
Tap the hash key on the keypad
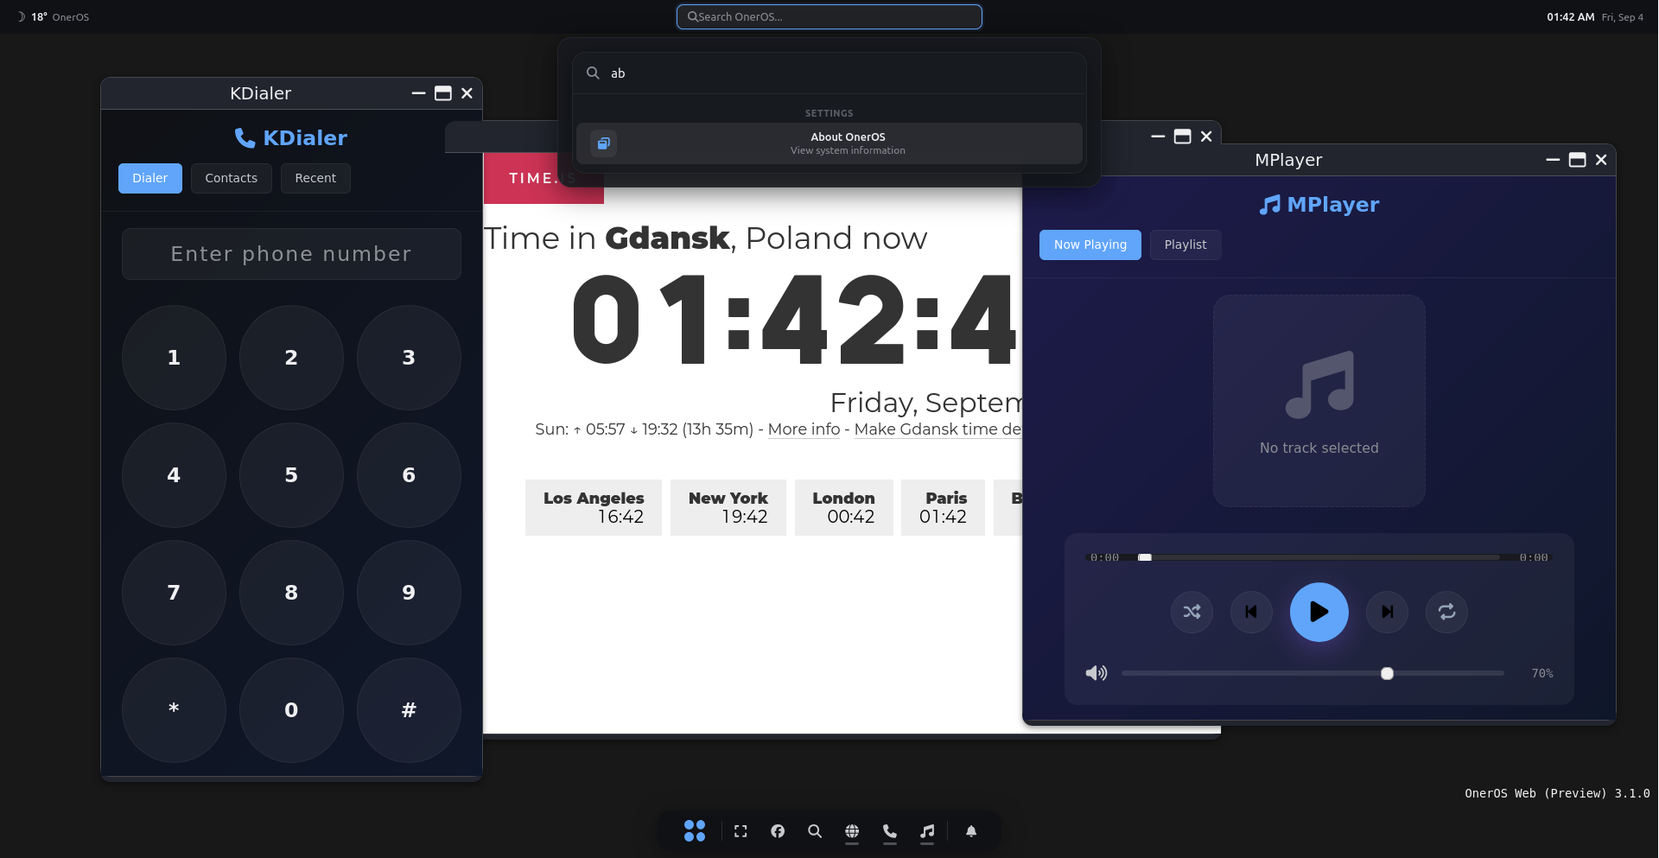(409, 710)
